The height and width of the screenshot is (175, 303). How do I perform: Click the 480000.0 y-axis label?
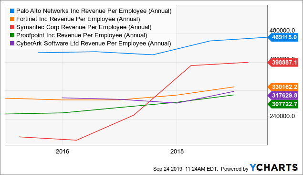[x=282, y=31]
